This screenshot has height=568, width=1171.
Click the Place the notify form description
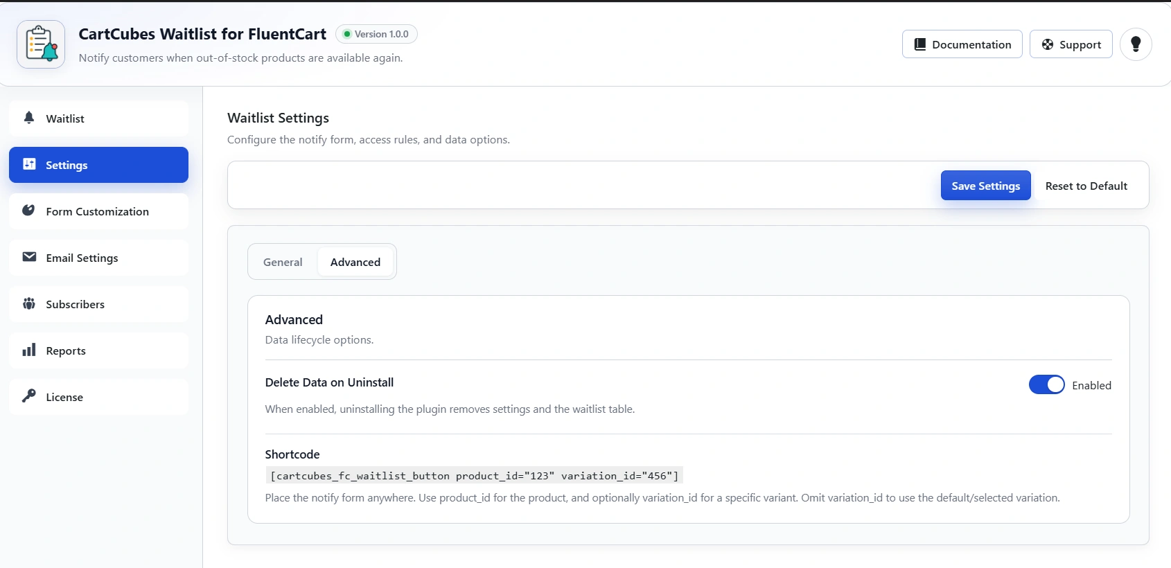tap(662, 497)
